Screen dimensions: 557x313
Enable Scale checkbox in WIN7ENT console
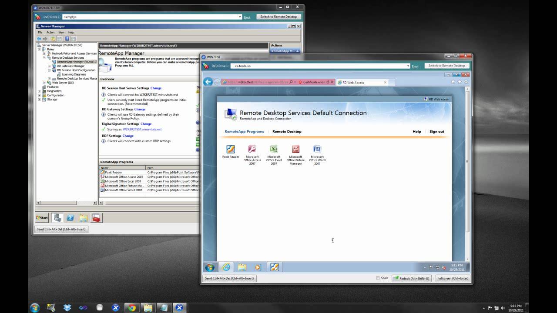pyautogui.click(x=378, y=278)
